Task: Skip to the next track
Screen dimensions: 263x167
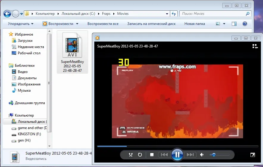Action: pos(190,155)
